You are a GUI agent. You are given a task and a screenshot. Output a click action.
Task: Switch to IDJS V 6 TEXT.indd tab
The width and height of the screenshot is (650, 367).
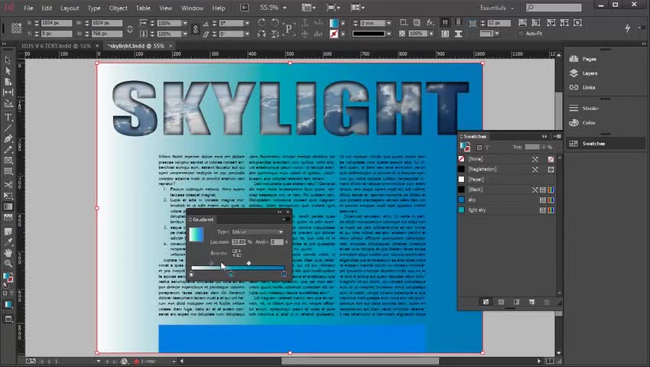click(56, 46)
